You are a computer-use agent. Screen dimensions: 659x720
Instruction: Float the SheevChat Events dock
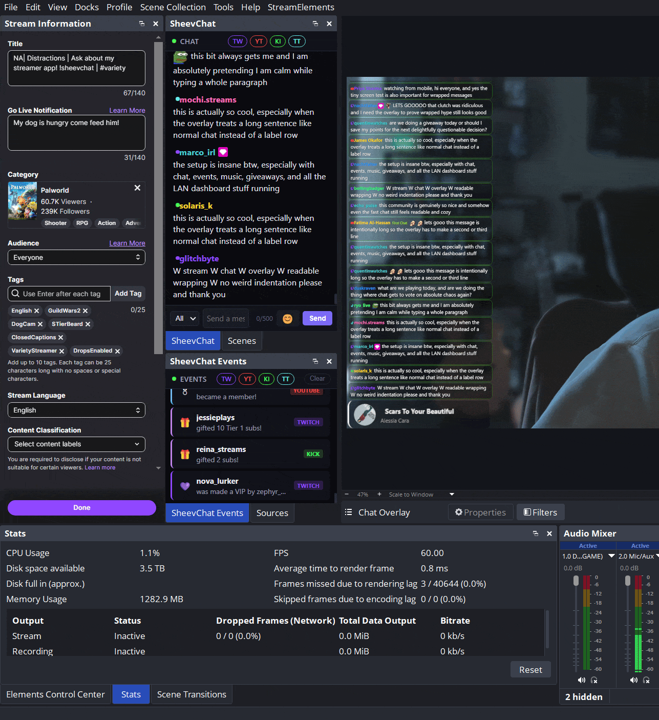coord(315,361)
